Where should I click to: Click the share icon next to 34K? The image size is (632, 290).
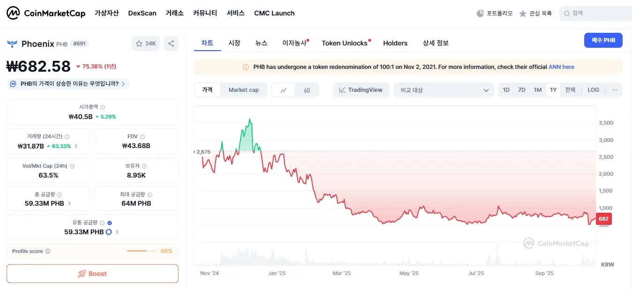171,44
